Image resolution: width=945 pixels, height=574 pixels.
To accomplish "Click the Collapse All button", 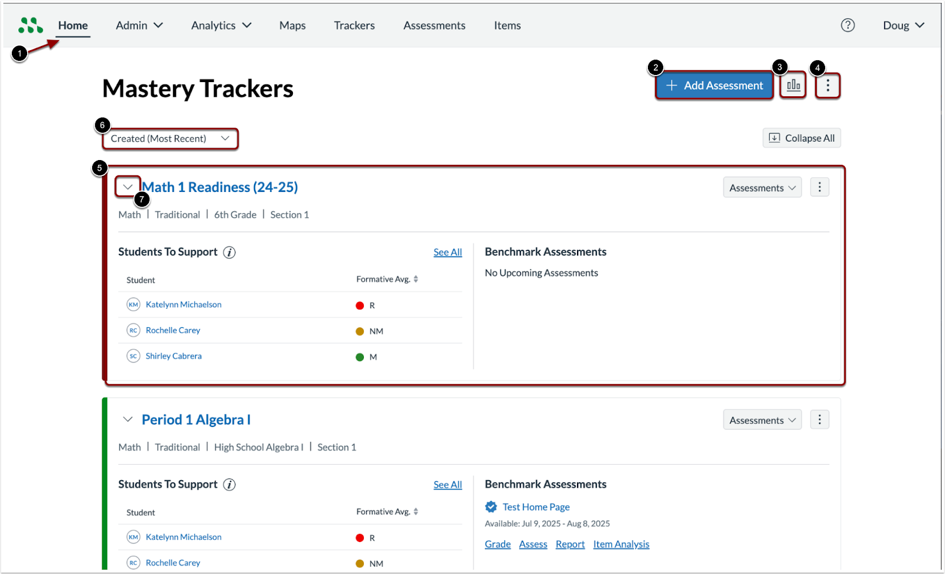I will (801, 138).
